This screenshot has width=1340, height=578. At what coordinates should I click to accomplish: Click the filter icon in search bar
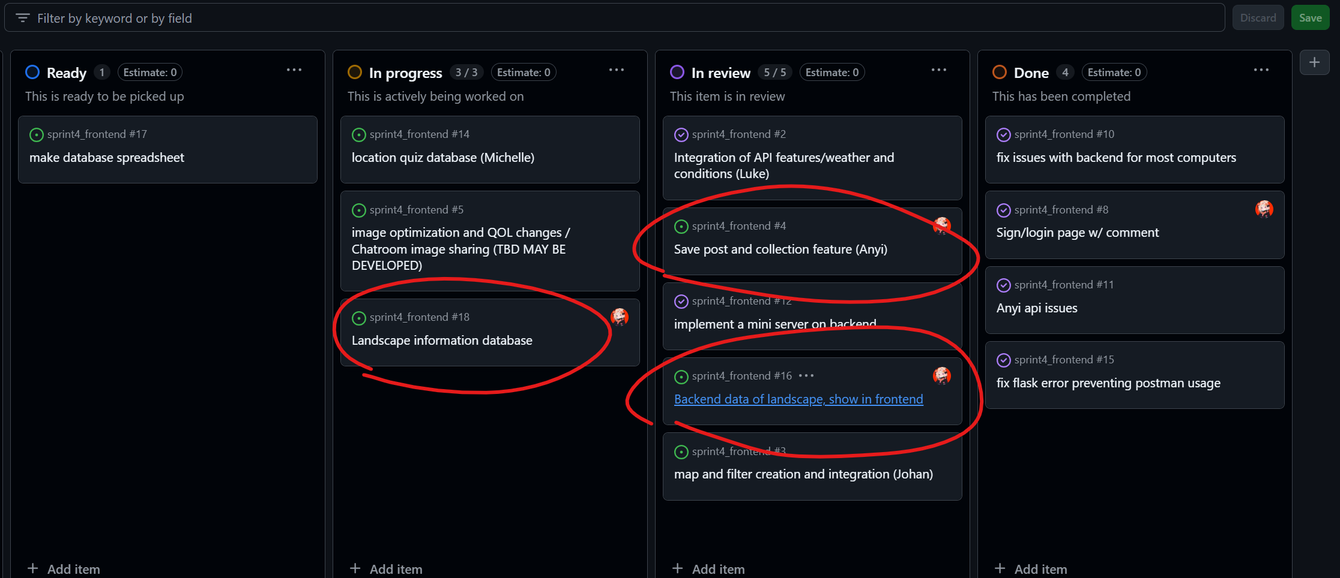pos(23,18)
